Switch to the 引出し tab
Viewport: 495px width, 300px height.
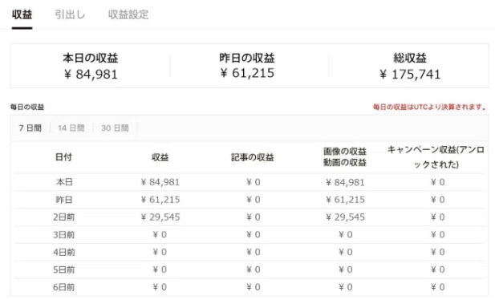pyautogui.click(x=70, y=14)
